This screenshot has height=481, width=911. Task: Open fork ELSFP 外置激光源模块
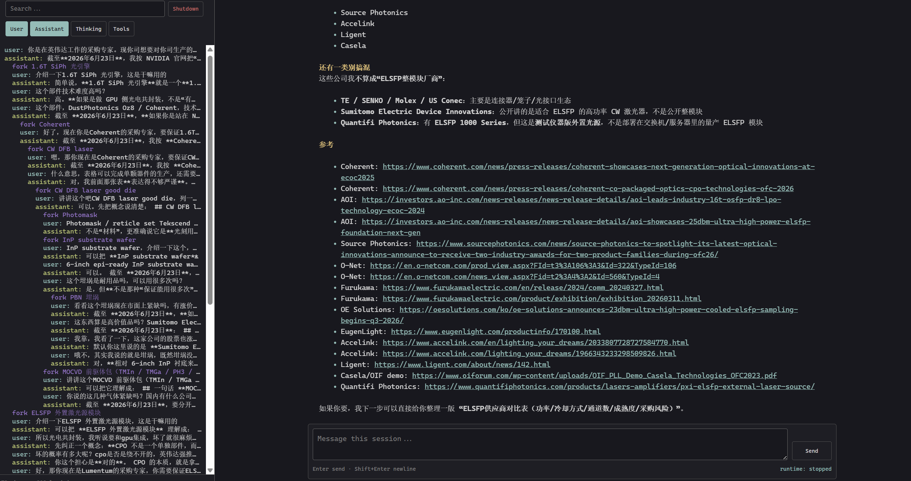tap(57, 413)
